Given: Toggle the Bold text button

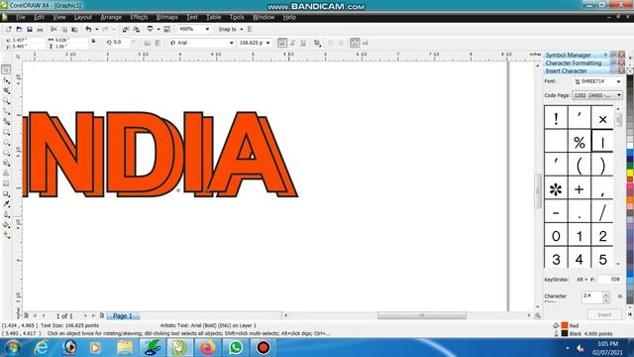Looking at the screenshot, I should click(282, 43).
